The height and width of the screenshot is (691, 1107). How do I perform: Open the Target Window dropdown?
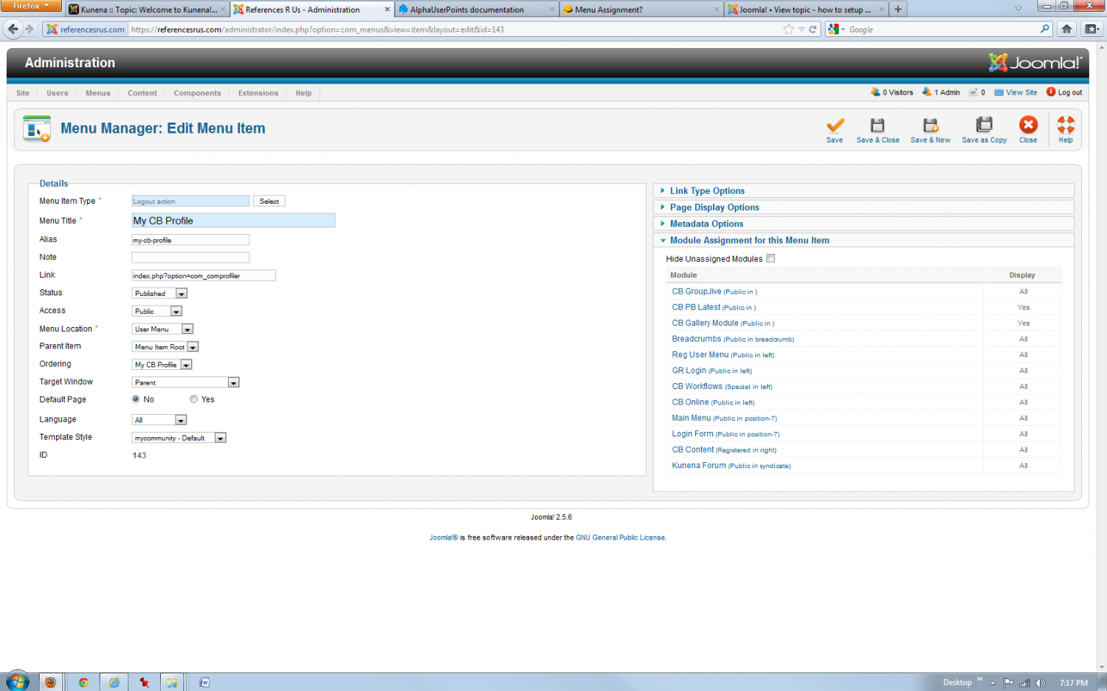click(x=185, y=382)
